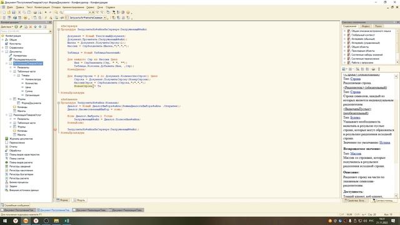
Task: Open the Администрирование menu
Action: pos(73,7)
